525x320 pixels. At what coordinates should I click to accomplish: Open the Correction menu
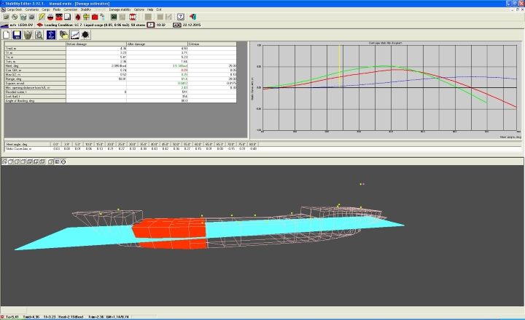[x=70, y=9]
